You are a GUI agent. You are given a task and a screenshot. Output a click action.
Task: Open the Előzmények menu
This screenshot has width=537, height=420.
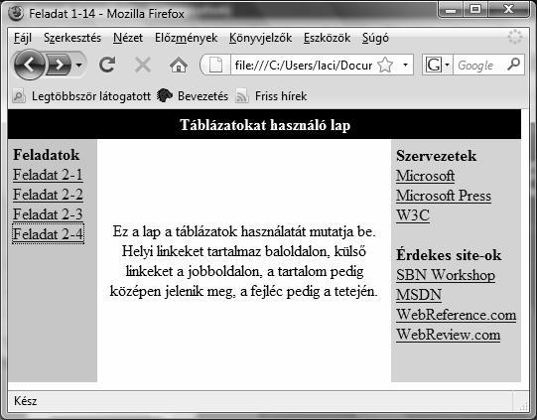coord(186,38)
